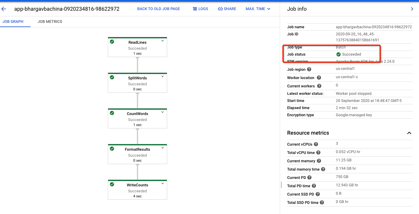The image size is (419, 214).
Task: Expand the CountWords step node
Action: [162, 113]
